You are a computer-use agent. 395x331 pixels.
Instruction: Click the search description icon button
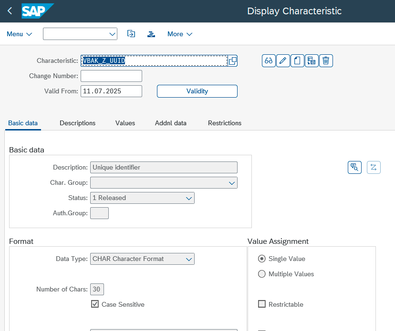pos(354,167)
